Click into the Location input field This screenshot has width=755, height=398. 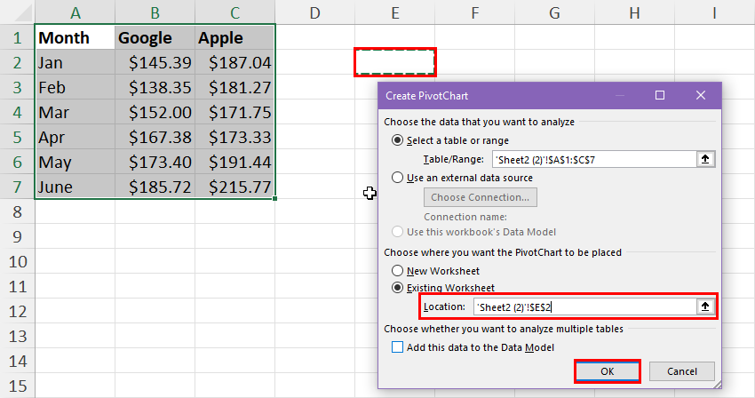coord(585,306)
